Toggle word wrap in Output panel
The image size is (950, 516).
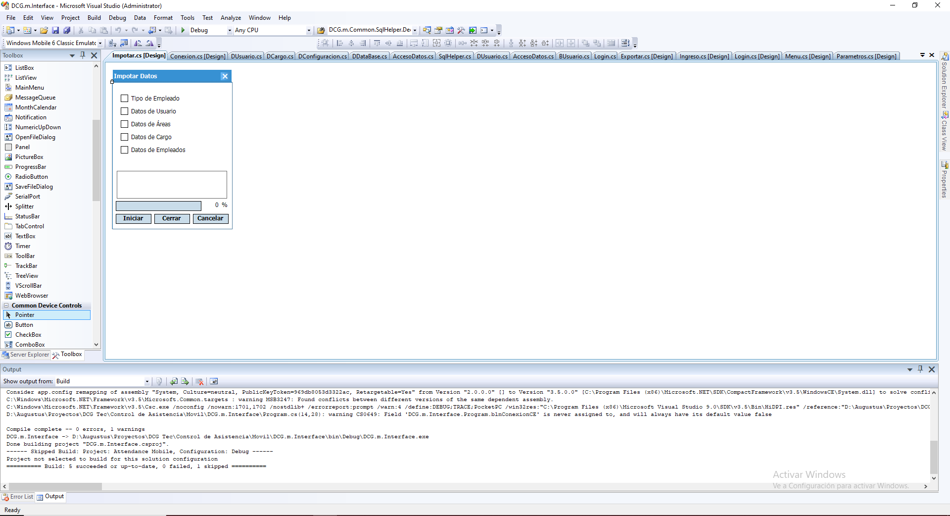click(x=214, y=381)
